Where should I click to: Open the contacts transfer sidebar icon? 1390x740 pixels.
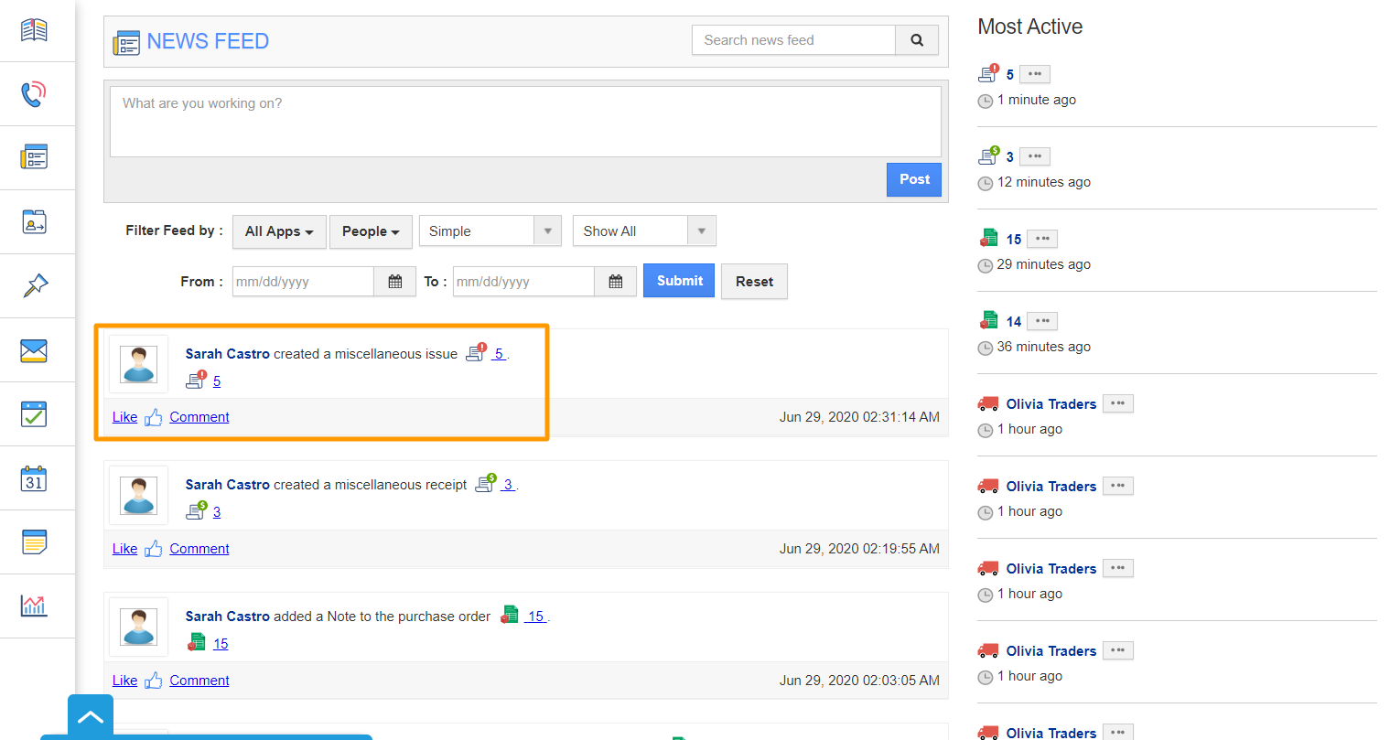click(x=34, y=221)
